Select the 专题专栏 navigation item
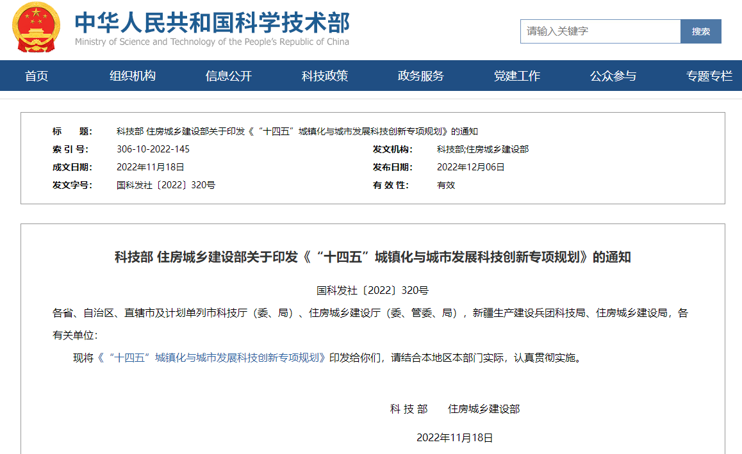This screenshot has width=742, height=454. (x=709, y=76)
